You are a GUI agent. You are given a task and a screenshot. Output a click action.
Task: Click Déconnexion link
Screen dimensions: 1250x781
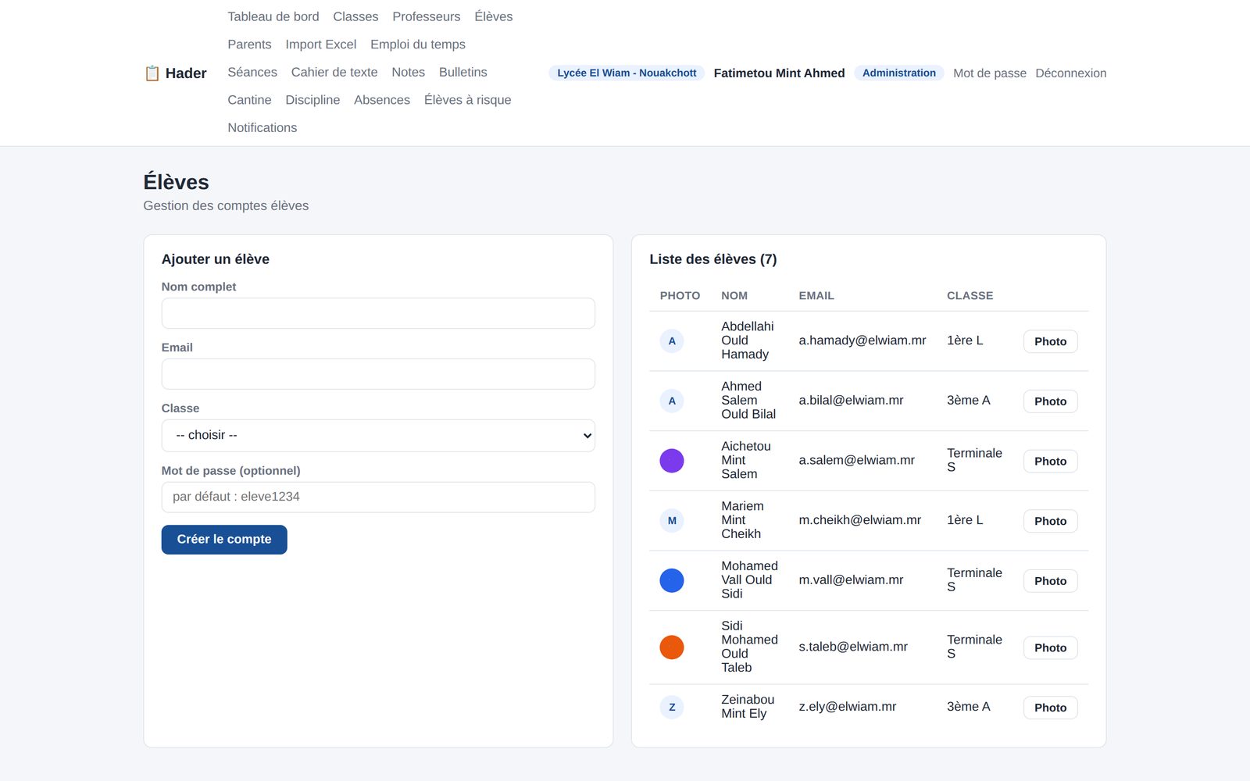tap(1071, 73)
